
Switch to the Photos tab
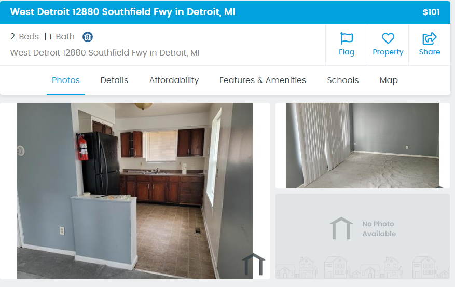point(66,80)
